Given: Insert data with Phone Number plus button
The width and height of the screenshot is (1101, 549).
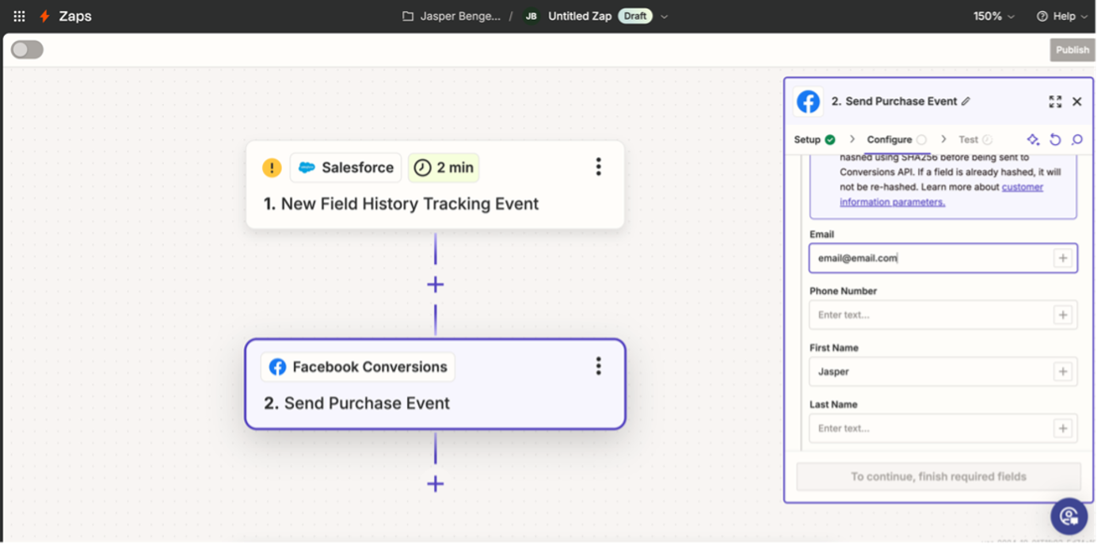Looking at the screenshot, I should [1063, 315].
